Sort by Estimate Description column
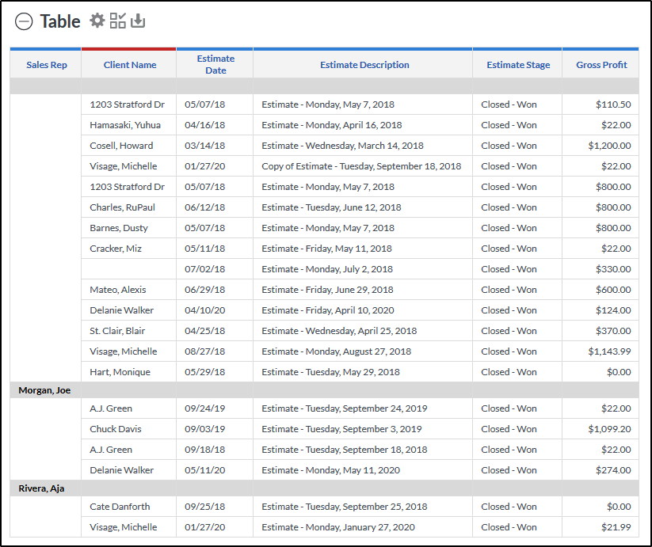The height and width of the screenshot is (547, 652). 364,65
